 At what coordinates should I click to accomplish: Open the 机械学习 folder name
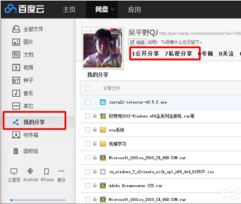[118, 144]
